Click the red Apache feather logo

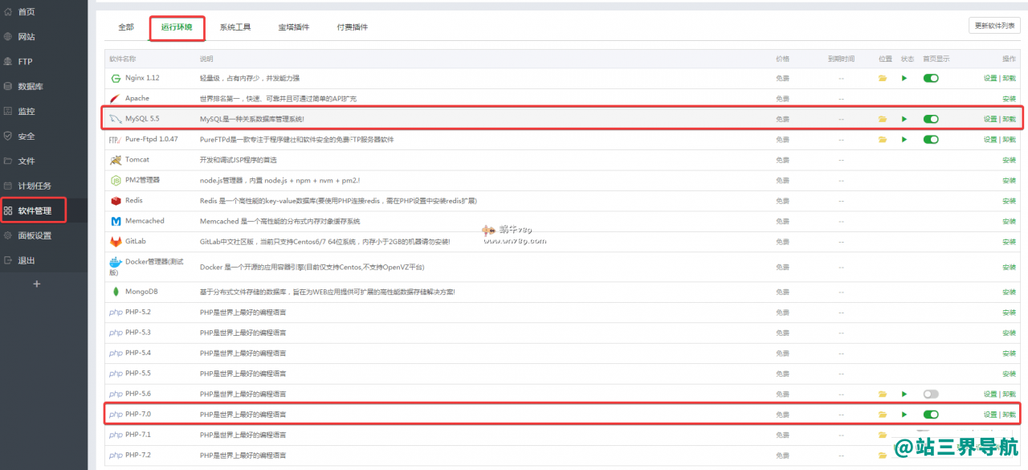click(x=116, y=98)
